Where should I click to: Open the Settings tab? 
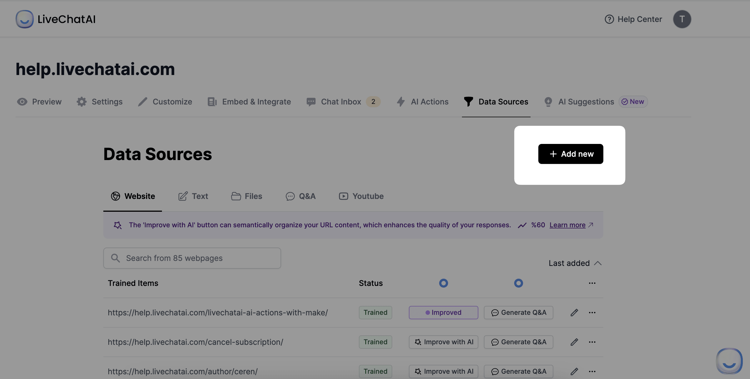tap(99, 102)
